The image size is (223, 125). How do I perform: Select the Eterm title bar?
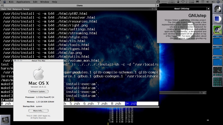pos(80,6)
